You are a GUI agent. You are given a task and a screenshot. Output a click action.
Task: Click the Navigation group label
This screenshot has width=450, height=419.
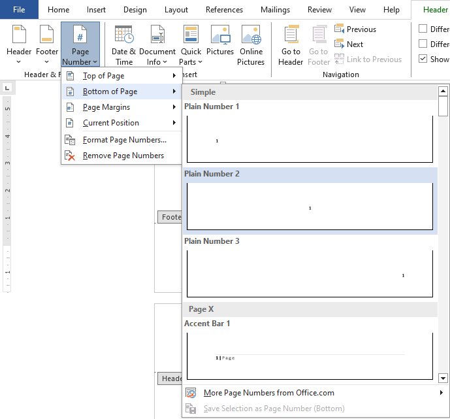click(341, 75)
